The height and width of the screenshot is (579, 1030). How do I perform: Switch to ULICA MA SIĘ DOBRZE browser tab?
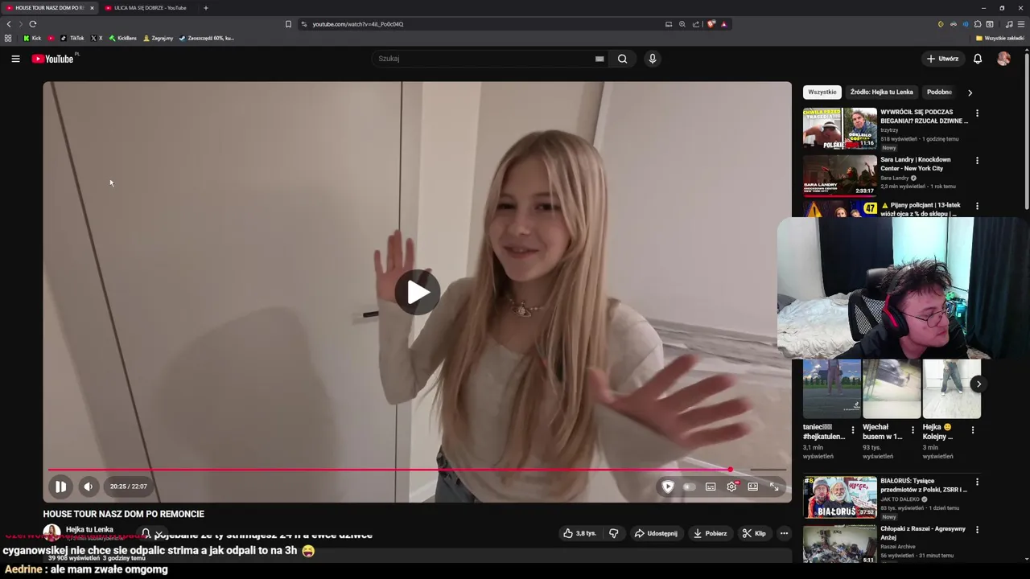point(150,8)
